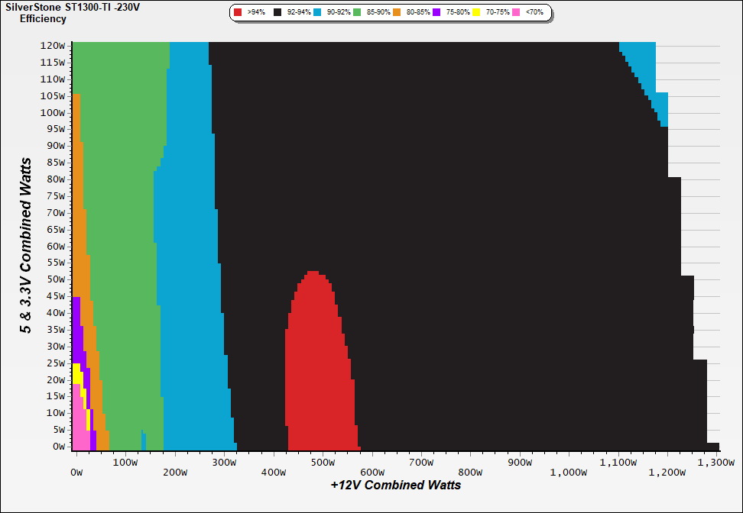The image size is (743, 513).
Task: Click the '60W' y-axis tick label
Action: click(x=56, y=246)
